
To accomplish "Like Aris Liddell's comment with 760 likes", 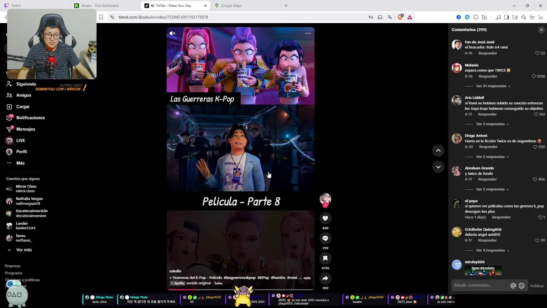I will click(x=536, y=114).
